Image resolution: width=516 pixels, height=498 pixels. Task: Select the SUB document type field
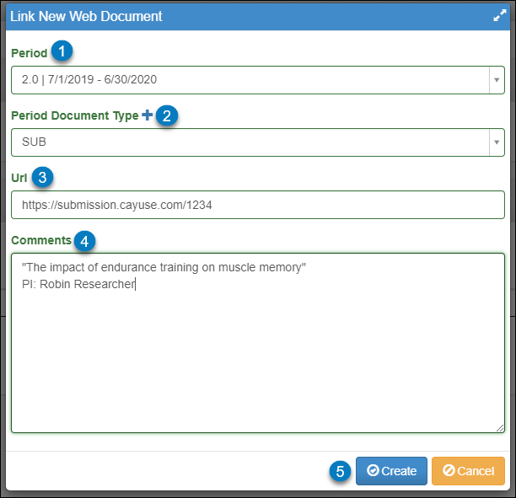[x=258, y=142]
